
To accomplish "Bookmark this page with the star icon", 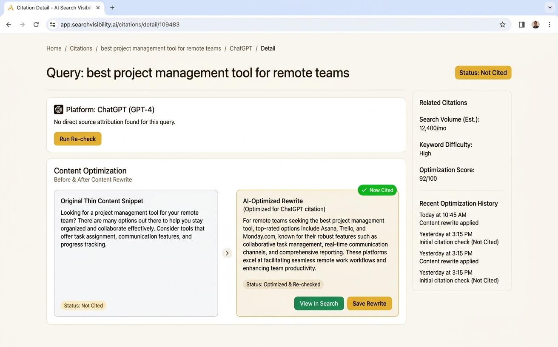I will [x=503, y=25].
